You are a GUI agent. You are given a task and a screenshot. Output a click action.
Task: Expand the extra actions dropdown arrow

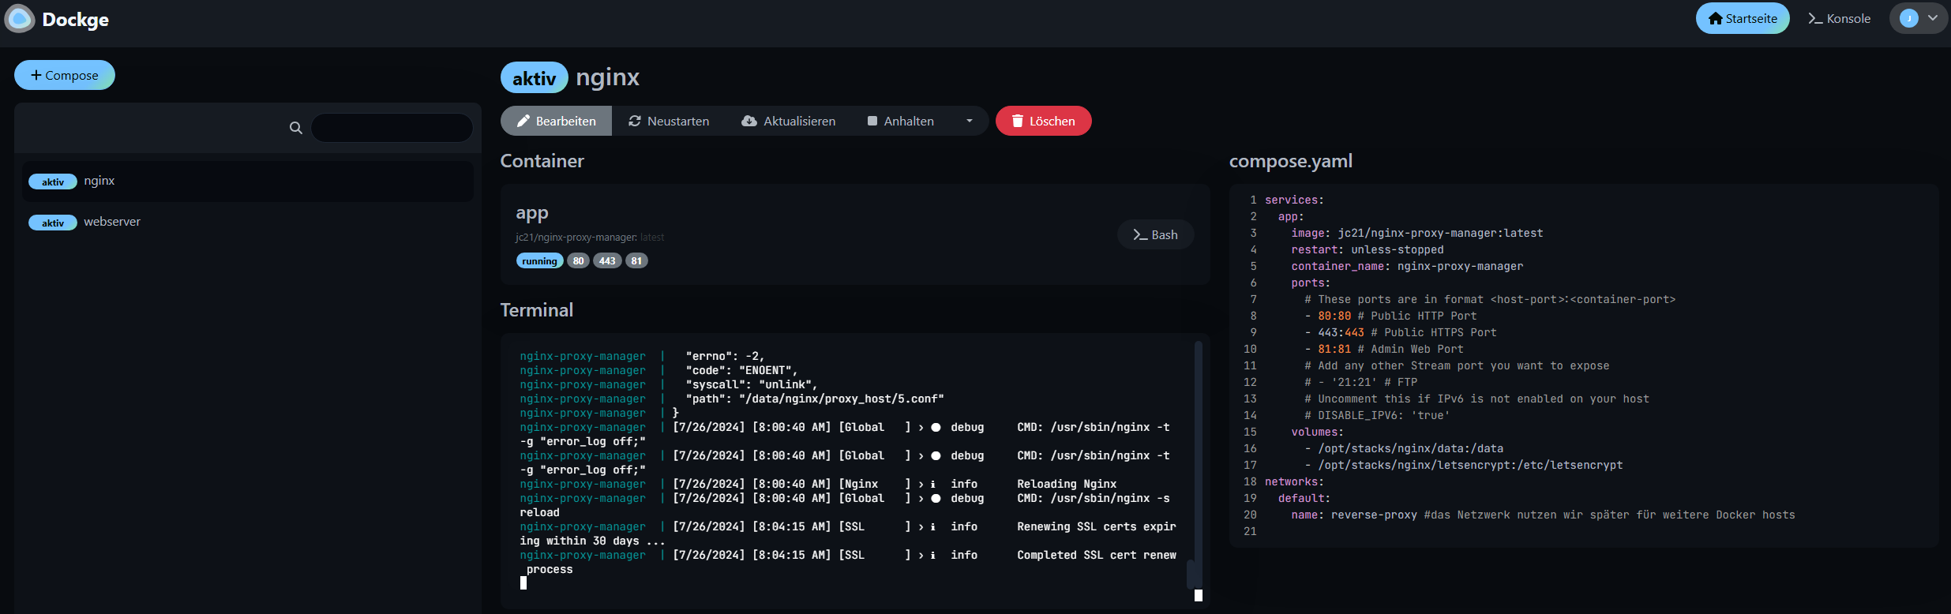970,121
